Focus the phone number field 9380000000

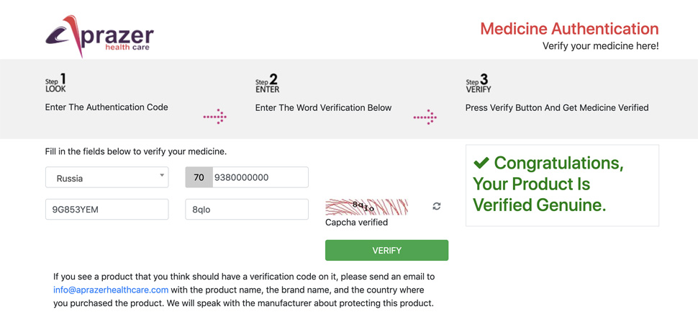(x=260, y=177)
